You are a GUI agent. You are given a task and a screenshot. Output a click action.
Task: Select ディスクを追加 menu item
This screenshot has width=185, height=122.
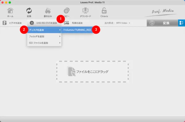tap(44, 30)
